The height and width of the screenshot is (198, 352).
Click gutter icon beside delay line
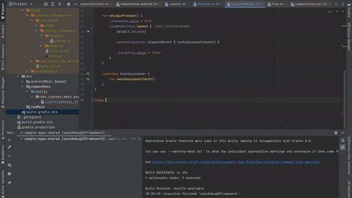click(88, 31)
